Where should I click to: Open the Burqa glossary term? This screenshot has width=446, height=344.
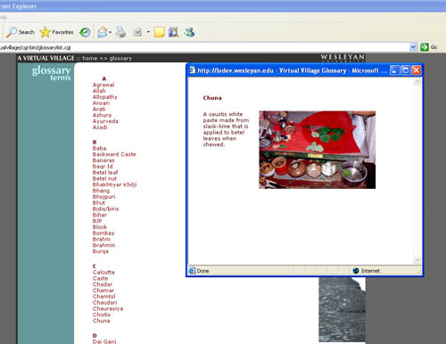pos(101,251)
